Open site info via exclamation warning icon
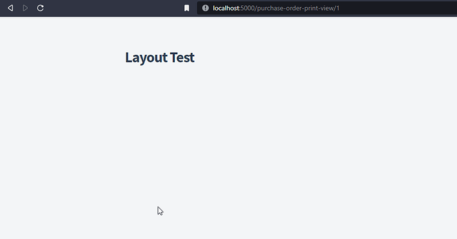457x239 pixels. coord(205,8)
